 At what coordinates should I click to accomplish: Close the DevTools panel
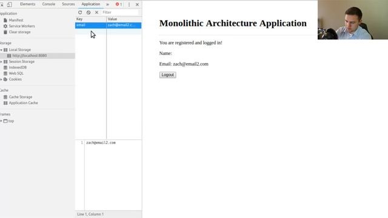137,4
